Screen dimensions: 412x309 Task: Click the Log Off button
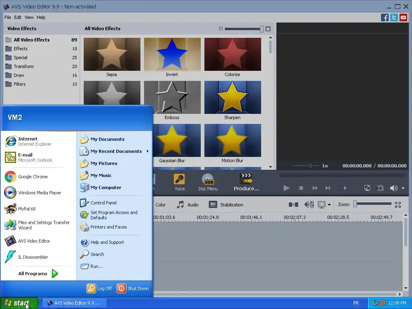(99, 288)
